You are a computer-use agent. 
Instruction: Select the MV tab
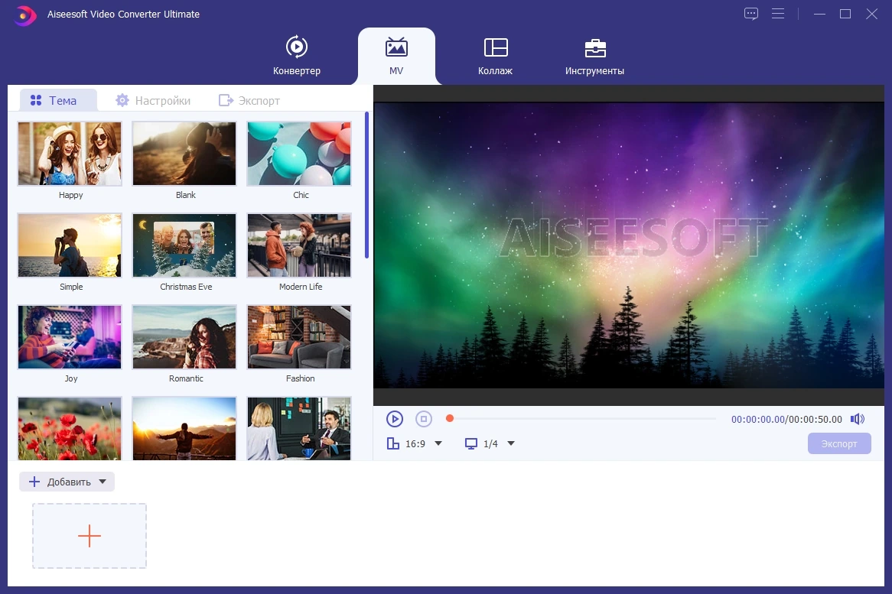click(396, 56)
